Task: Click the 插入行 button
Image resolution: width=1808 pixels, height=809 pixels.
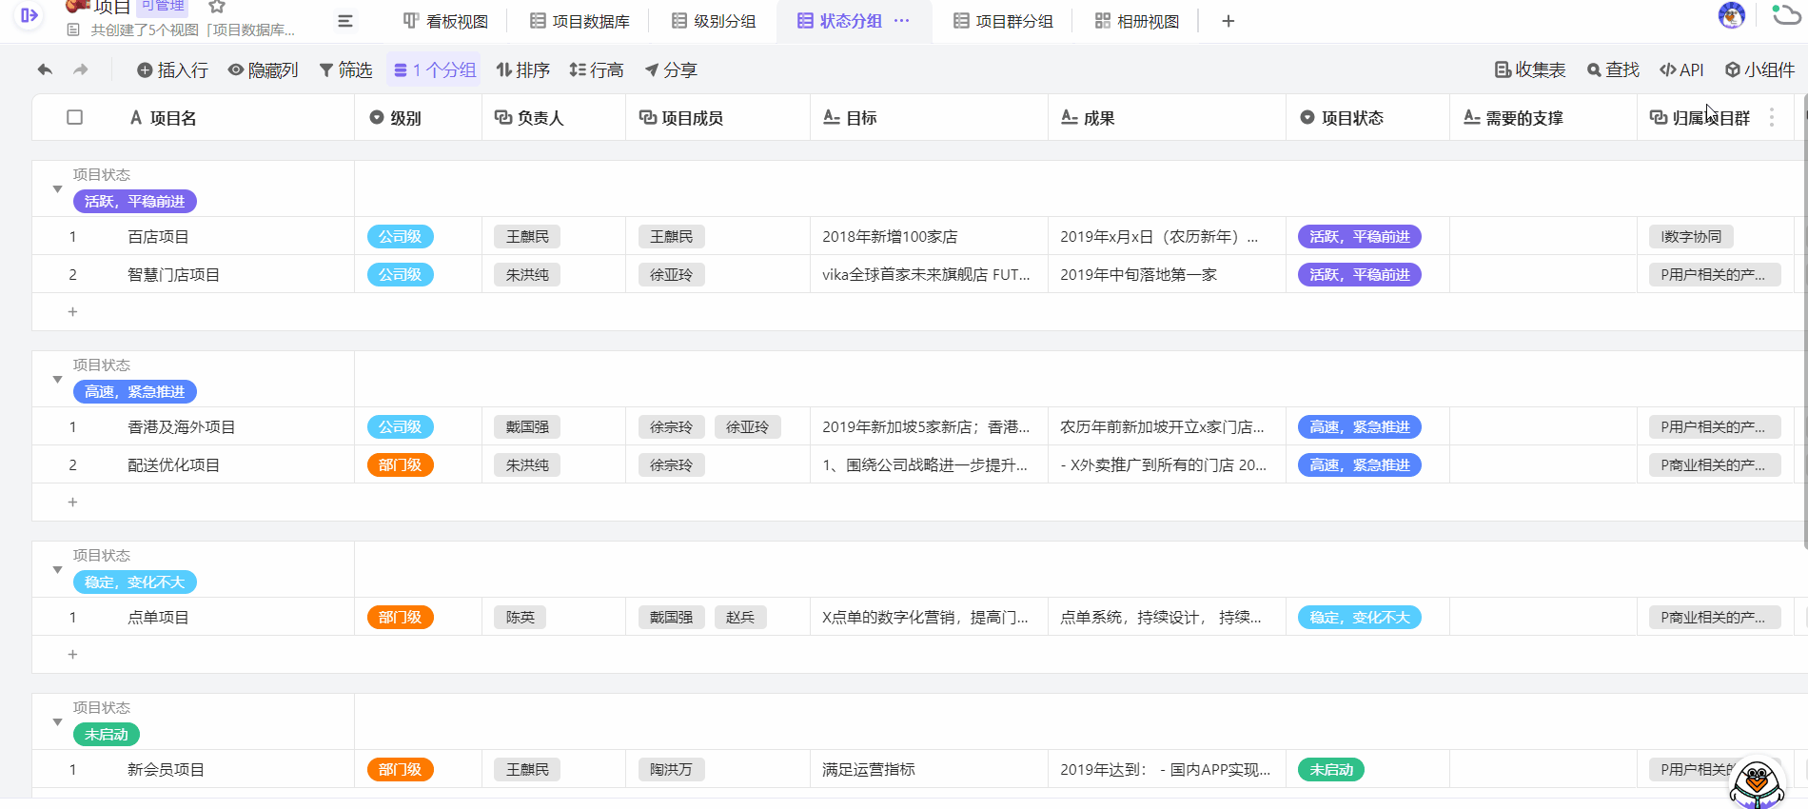Action: [172, 69]
